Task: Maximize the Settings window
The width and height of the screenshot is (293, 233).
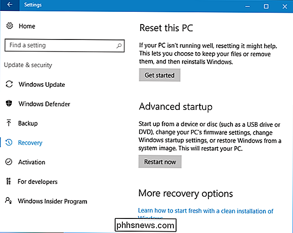Action: tap(266, 6)
